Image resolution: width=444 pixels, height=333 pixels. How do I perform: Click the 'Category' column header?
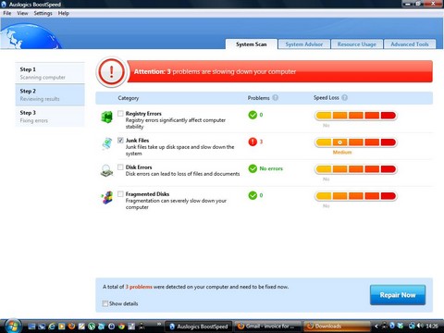click(129, 98)
